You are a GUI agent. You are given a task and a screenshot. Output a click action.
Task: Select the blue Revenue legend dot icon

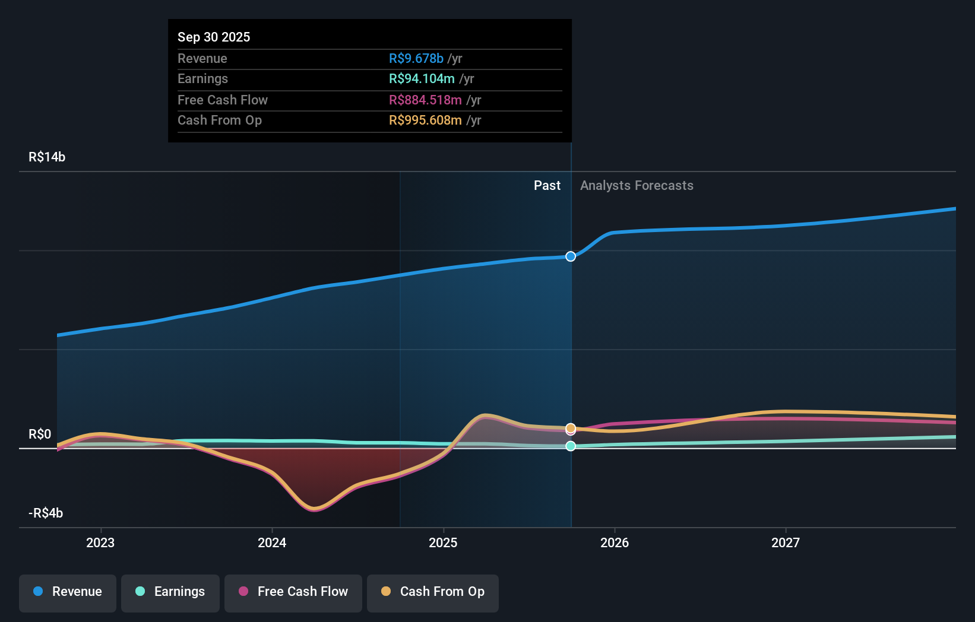coord(37,592)
